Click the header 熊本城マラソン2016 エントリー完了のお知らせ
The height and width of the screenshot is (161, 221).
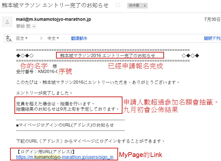point(108,55)
